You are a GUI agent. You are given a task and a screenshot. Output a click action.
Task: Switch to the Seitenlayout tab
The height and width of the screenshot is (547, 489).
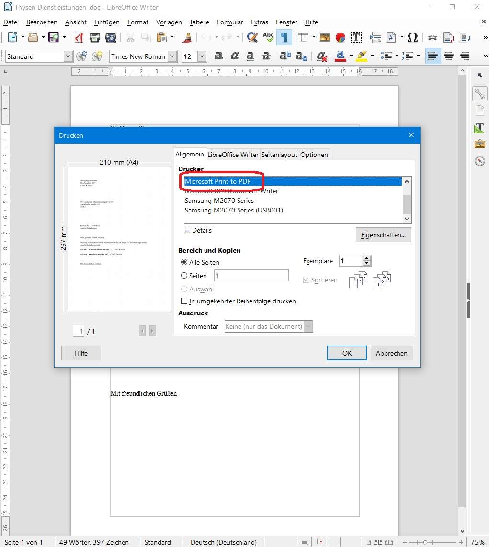(279, 154)
